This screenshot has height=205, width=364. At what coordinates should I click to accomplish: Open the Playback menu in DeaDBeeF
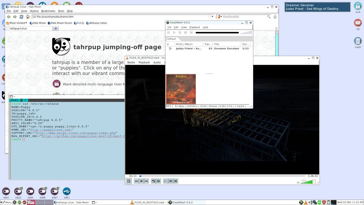click(194, 27)
